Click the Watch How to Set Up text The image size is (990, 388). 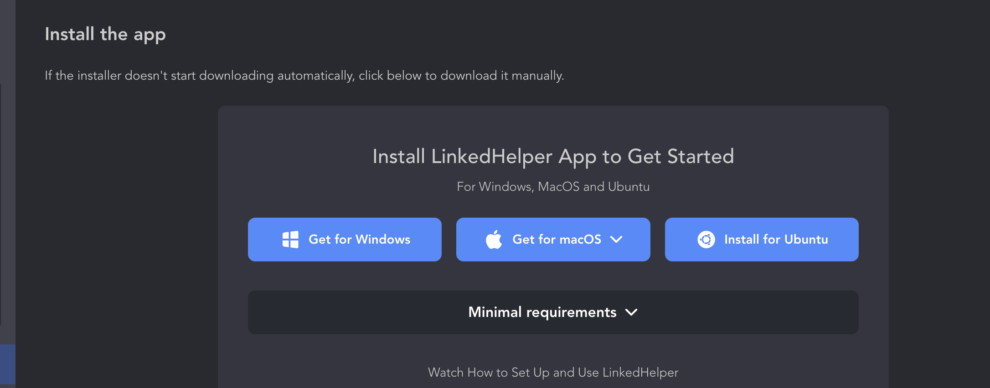pos(553,373)
